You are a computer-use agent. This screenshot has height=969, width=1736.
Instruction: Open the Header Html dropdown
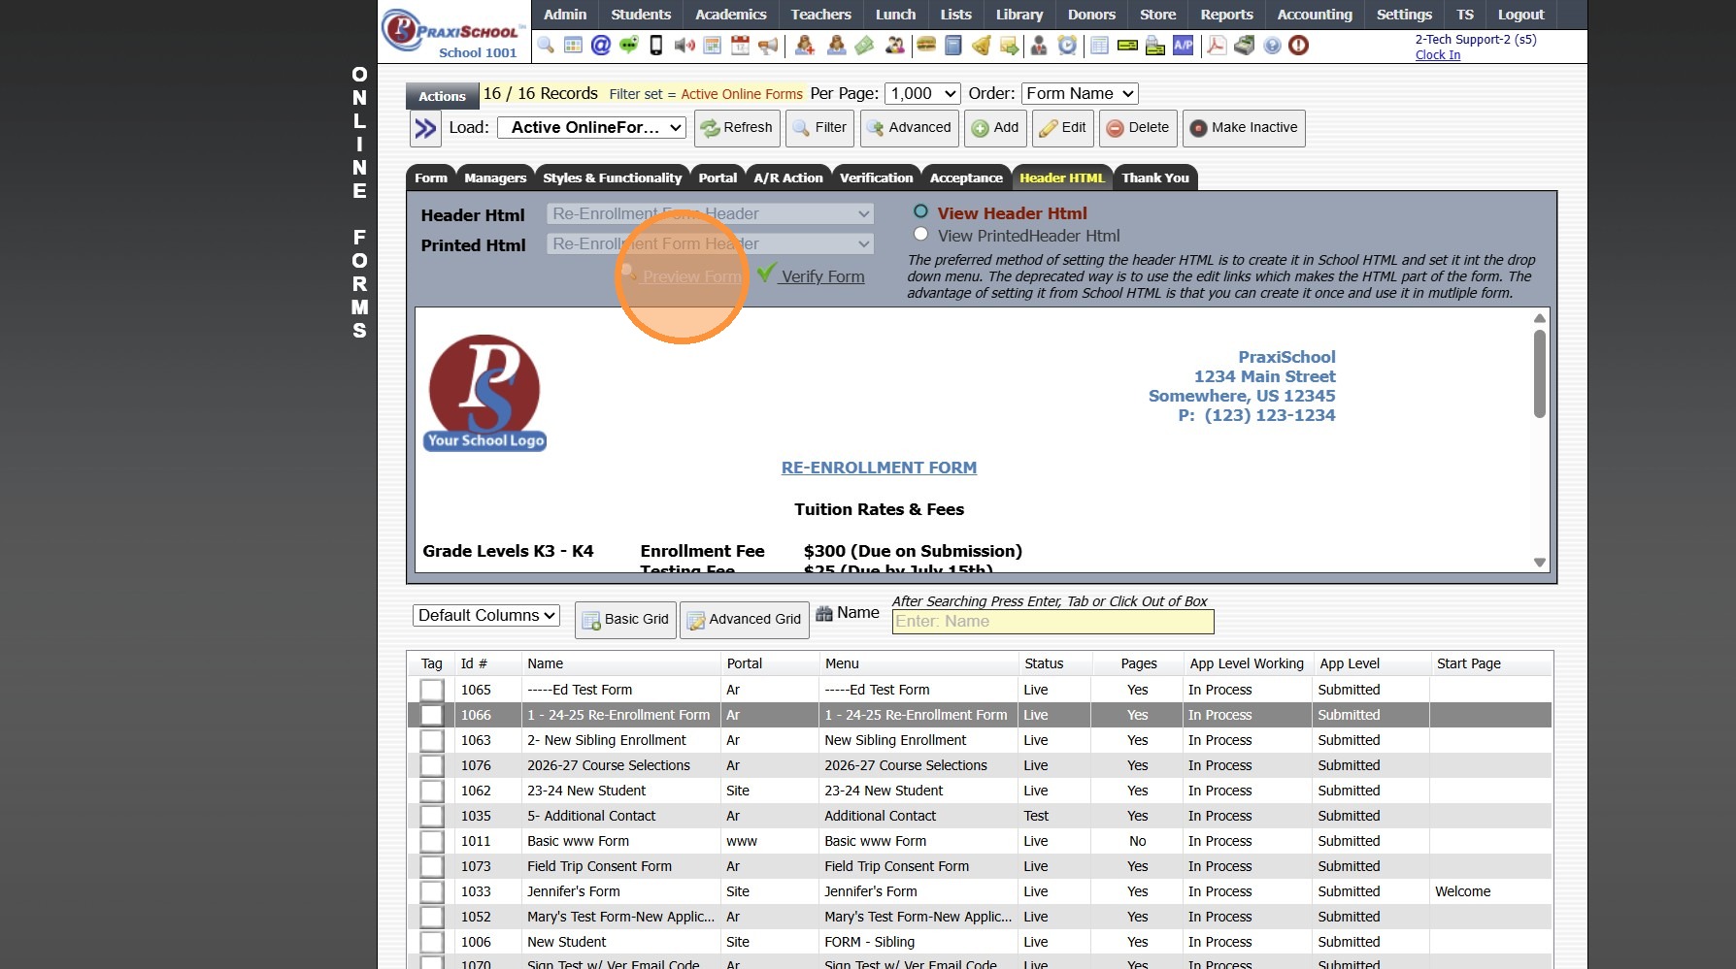[x=710, y=213]
